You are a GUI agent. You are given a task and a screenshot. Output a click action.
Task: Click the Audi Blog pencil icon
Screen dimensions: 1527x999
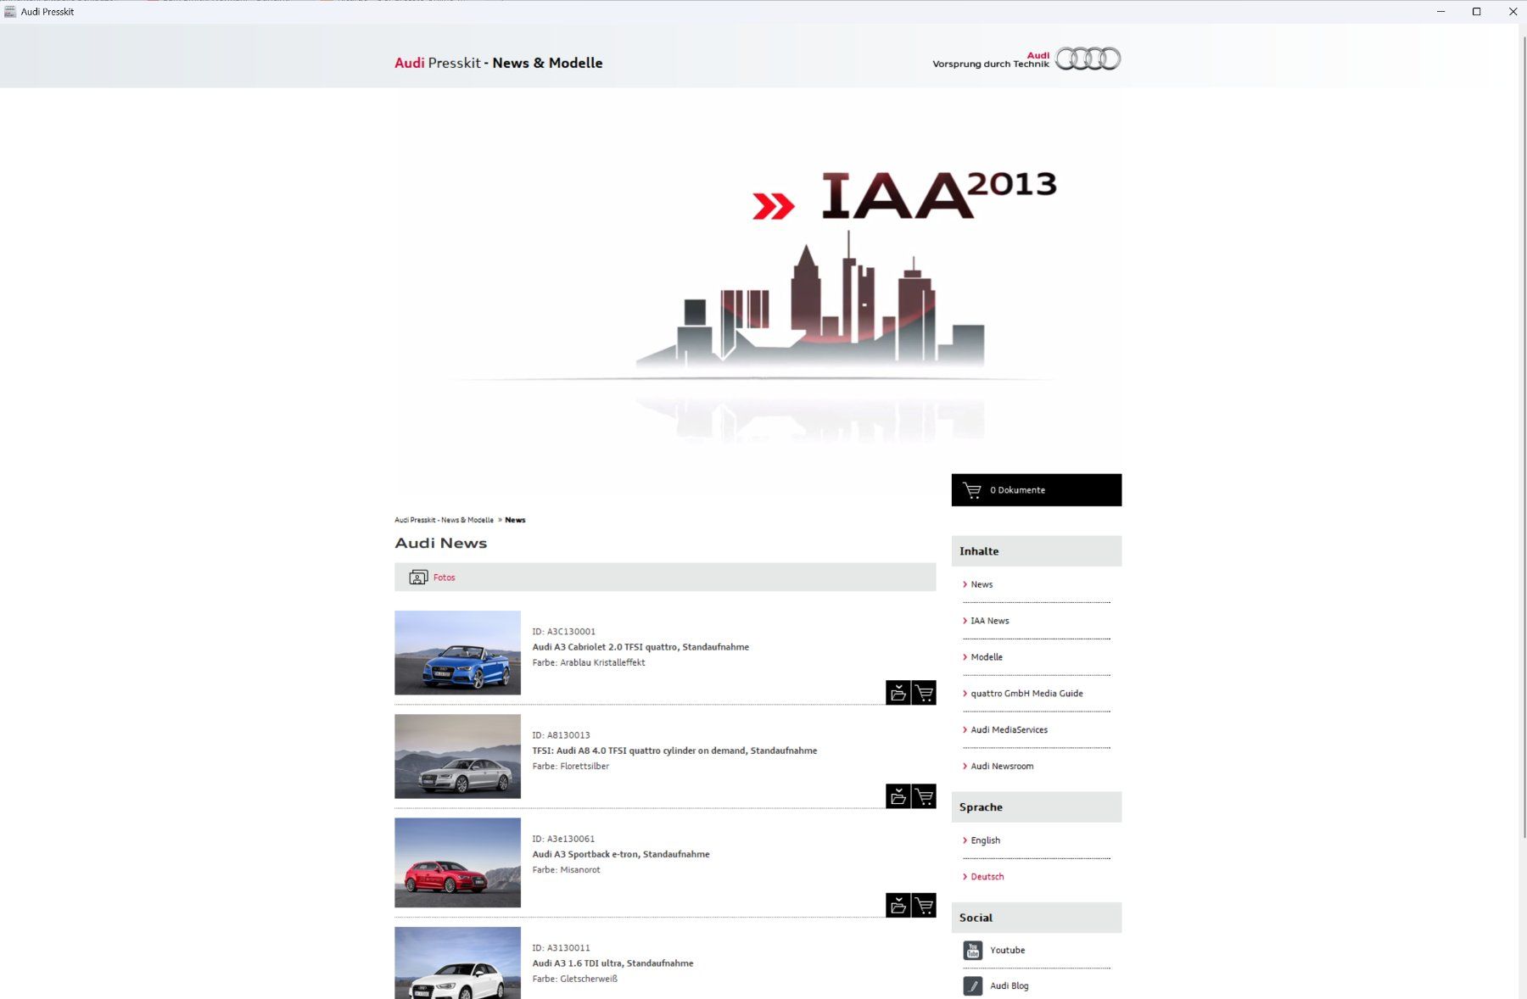[x=972, y=985]
